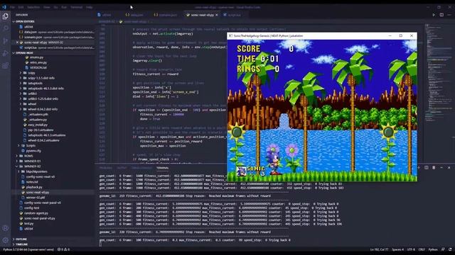Open the Manage gear in activity bar
Image resolution: width=455 pixels, height=255 pixels.
[5, 240]
